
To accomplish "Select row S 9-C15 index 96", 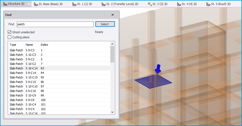I will coord(59,82).
